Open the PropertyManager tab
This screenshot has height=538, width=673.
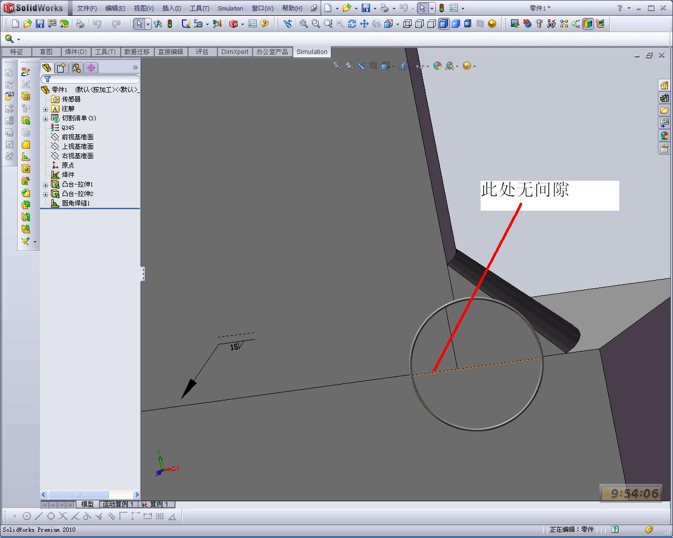tap(62, 68)
